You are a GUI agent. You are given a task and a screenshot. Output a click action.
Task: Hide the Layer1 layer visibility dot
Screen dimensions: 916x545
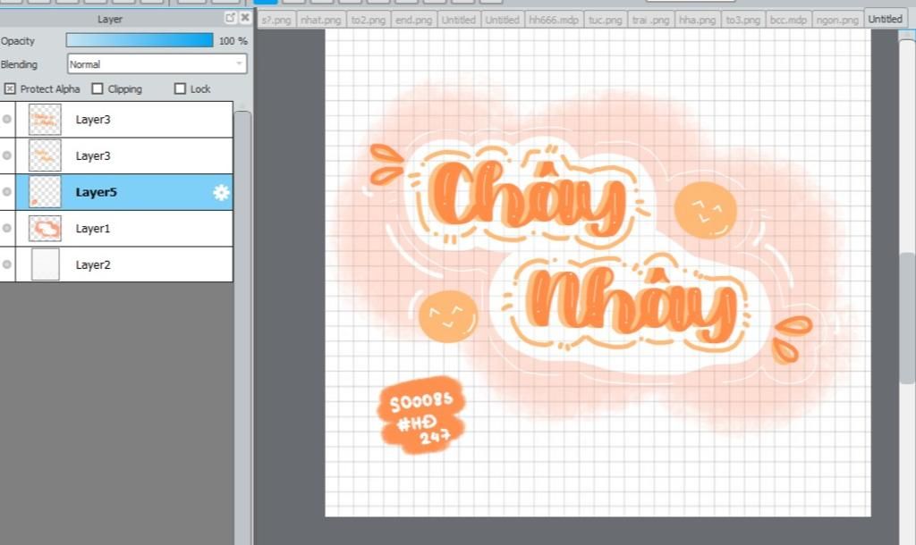(x=7, y=228)
